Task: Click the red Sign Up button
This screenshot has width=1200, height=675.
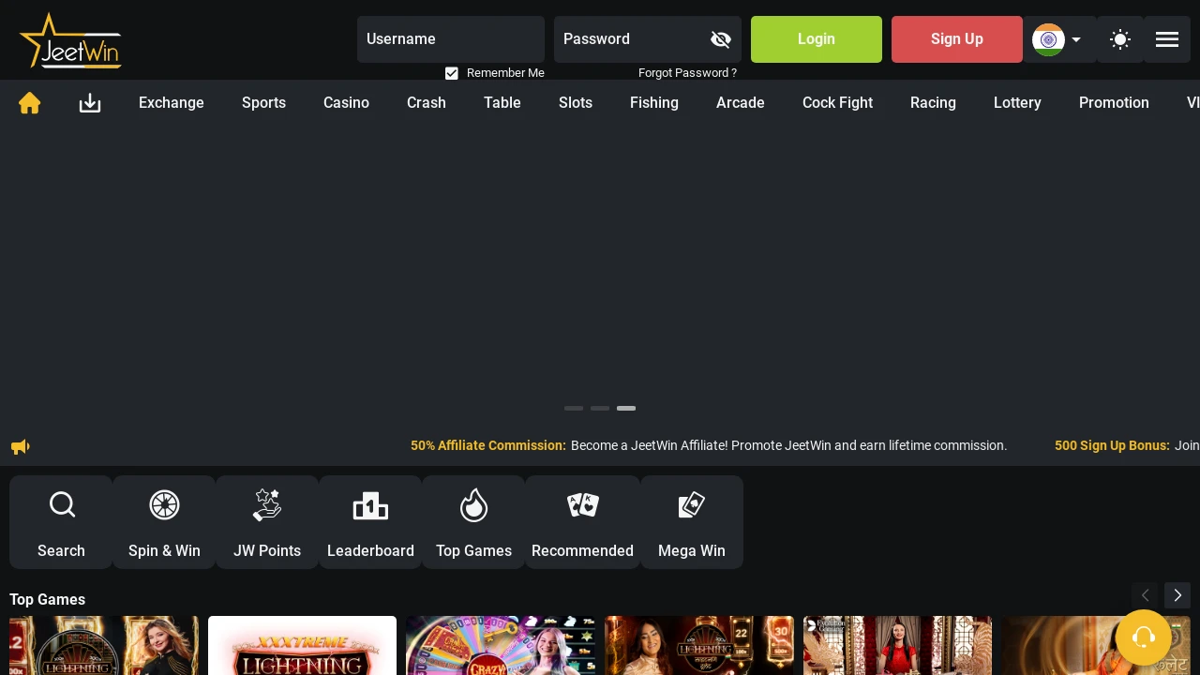Action: pyautogui.click(x=957, y=39)
